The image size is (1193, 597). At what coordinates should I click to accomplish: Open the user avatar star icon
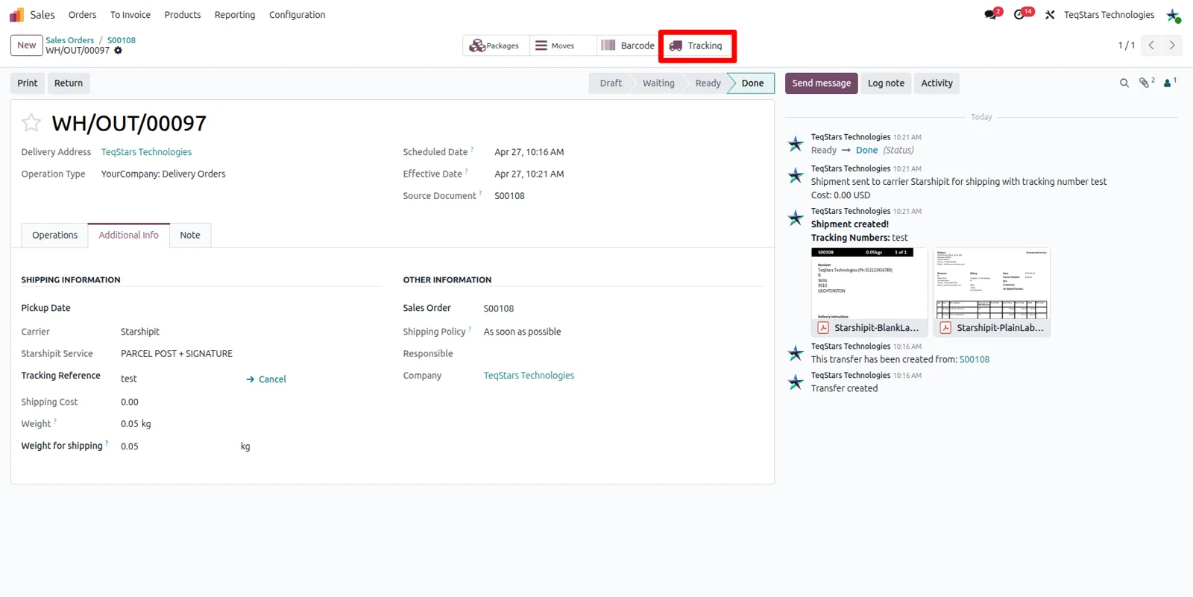pos(1173,15)
